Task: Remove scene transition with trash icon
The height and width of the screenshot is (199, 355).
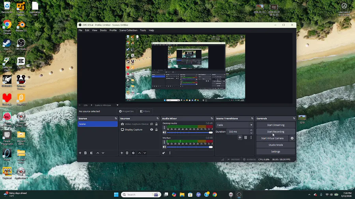Action: click(245, 137)
